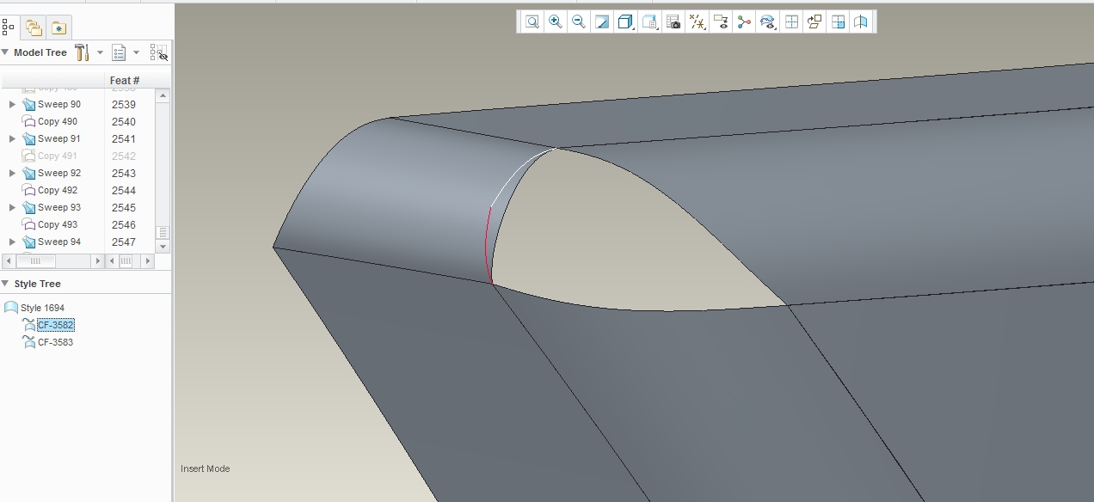Open the datum display filters icon
Screen dimensions: 1094x502
click(x=698, y=22)
